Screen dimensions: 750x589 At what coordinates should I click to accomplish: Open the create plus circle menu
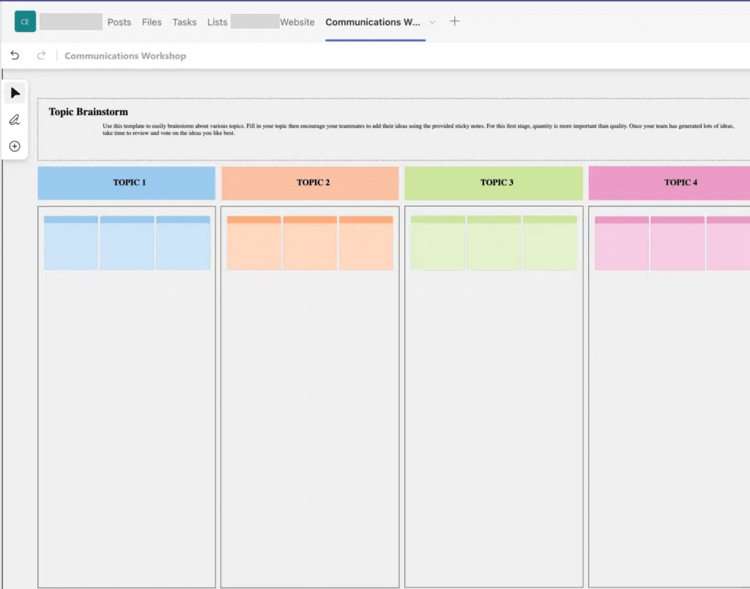click(x=15, y=147)
